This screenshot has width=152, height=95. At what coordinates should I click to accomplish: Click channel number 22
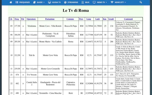(x=11, y=84)
